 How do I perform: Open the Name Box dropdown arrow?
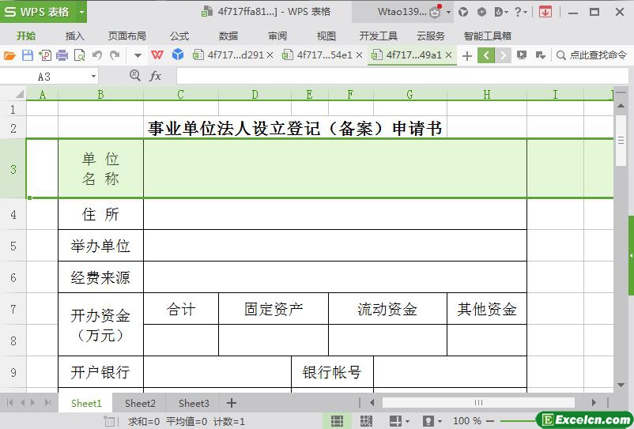pos(93,77)
